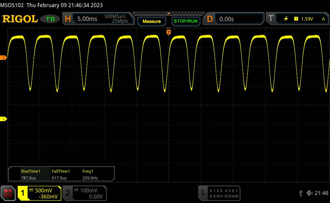The image size is (330, 203).
Task: Click the yellow channel 1 ground marker
Action: coord(4,119)
